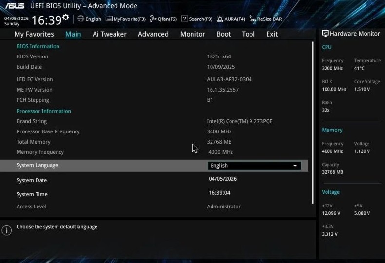Click the Access Level value Administrator
The width and height of the screenshot is (385, 263).
click(x=224, y=207)
